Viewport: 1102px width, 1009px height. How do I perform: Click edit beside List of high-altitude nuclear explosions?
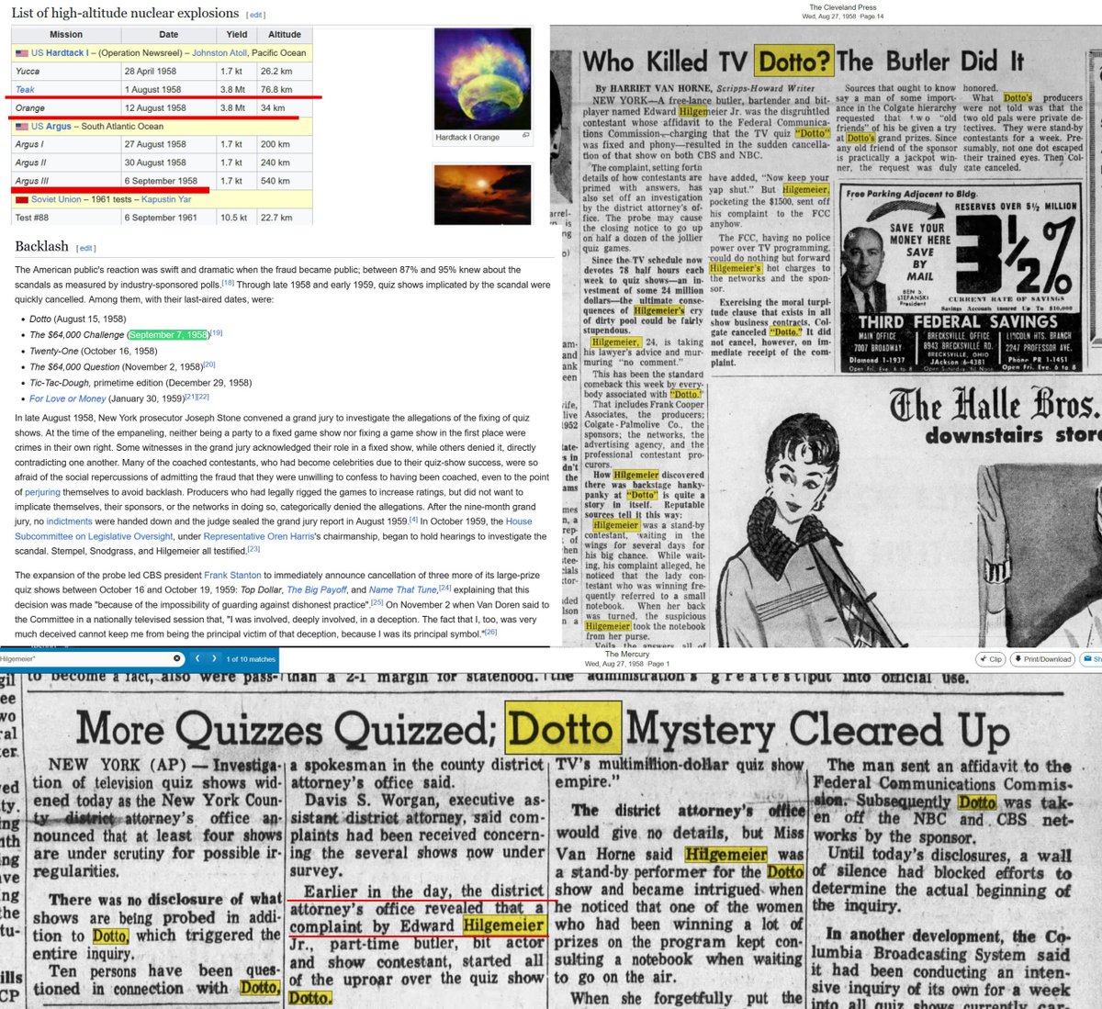click(256, 15)
